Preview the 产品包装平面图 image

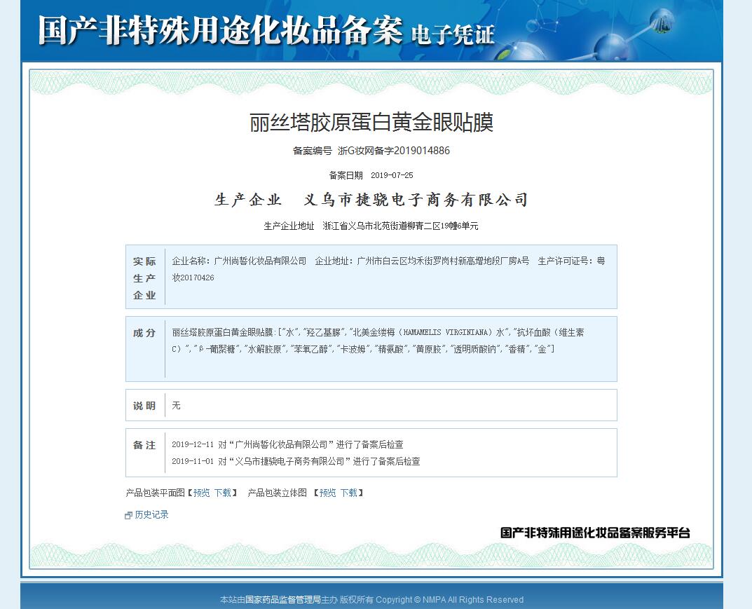[x=201, y=493]
